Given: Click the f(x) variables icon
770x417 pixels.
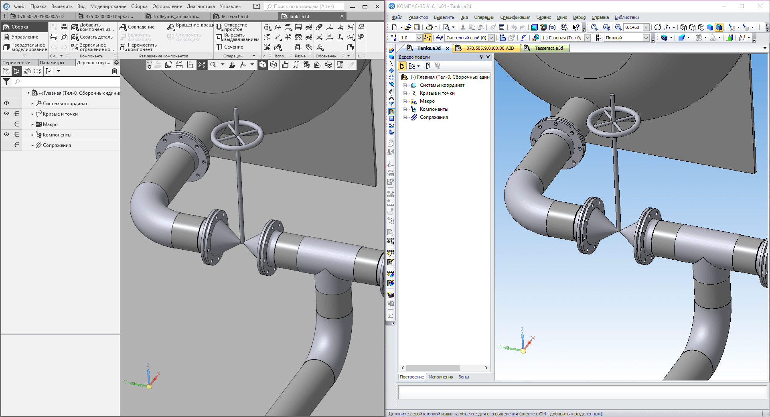Looking at the screenshot, I should [552, 27].
